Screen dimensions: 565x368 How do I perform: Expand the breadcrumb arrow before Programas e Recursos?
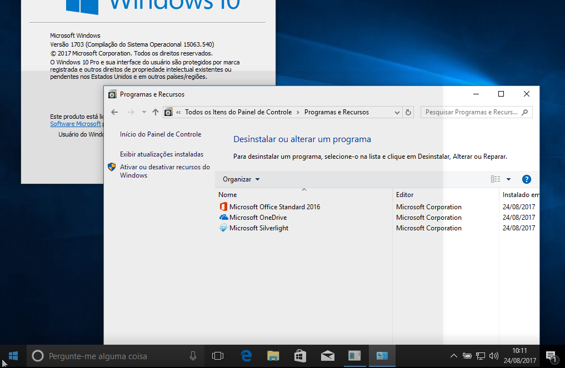pos(298,112)
